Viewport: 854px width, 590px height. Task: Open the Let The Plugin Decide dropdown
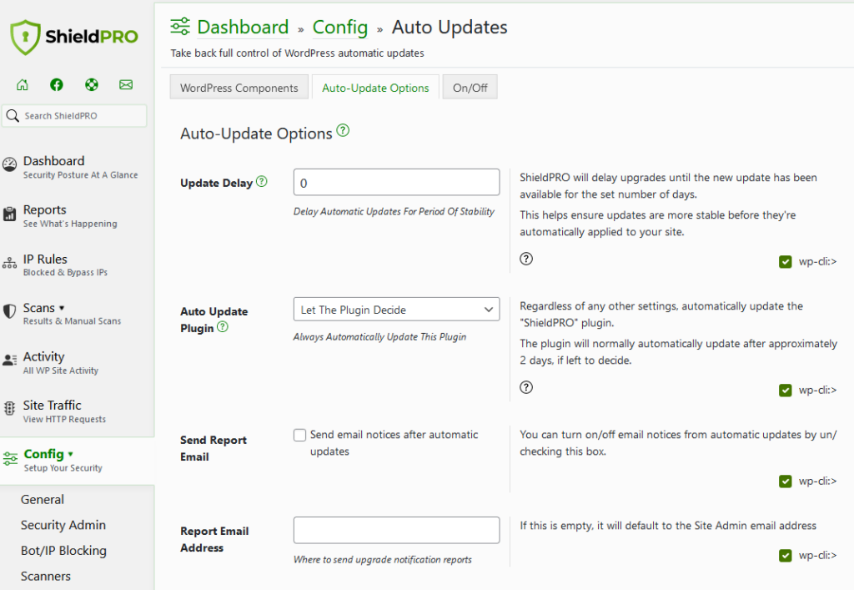point(395,309)
